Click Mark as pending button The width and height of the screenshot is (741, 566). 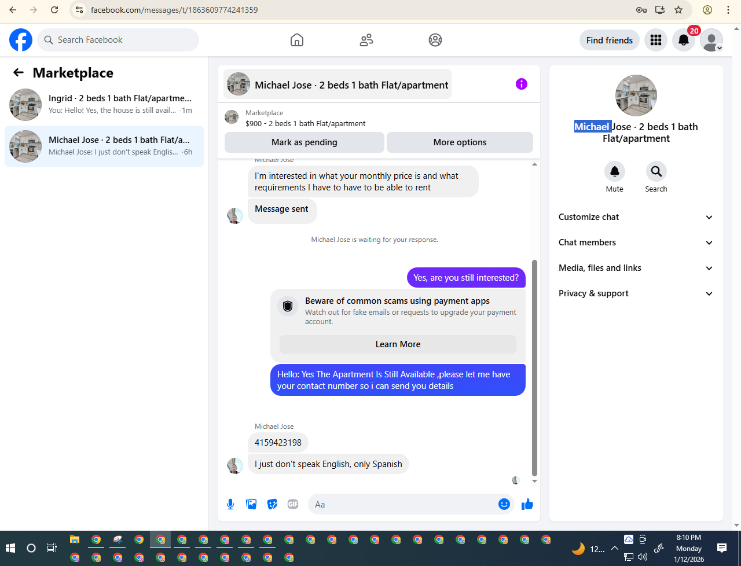tap(305, 142)
